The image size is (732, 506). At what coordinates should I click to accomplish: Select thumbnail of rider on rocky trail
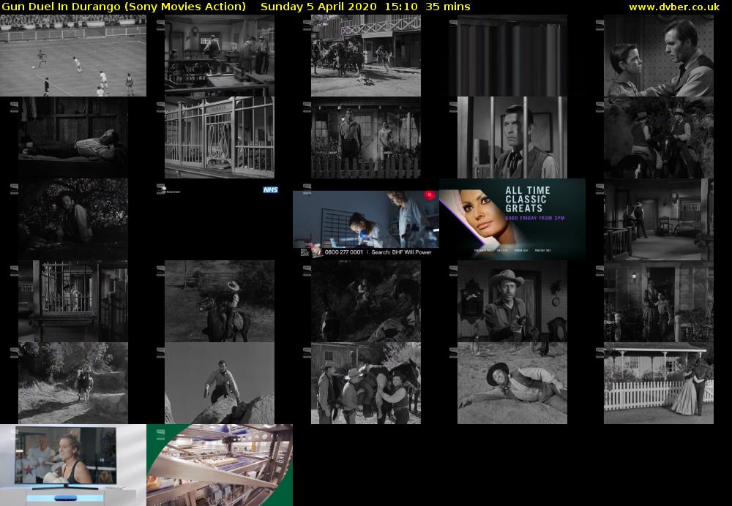[72, 383]
